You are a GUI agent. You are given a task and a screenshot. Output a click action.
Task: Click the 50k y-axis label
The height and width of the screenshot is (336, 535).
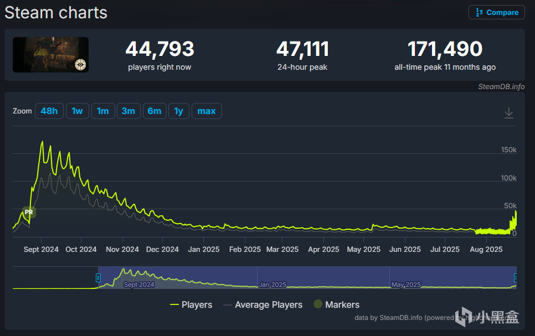[x=511, y=206]
